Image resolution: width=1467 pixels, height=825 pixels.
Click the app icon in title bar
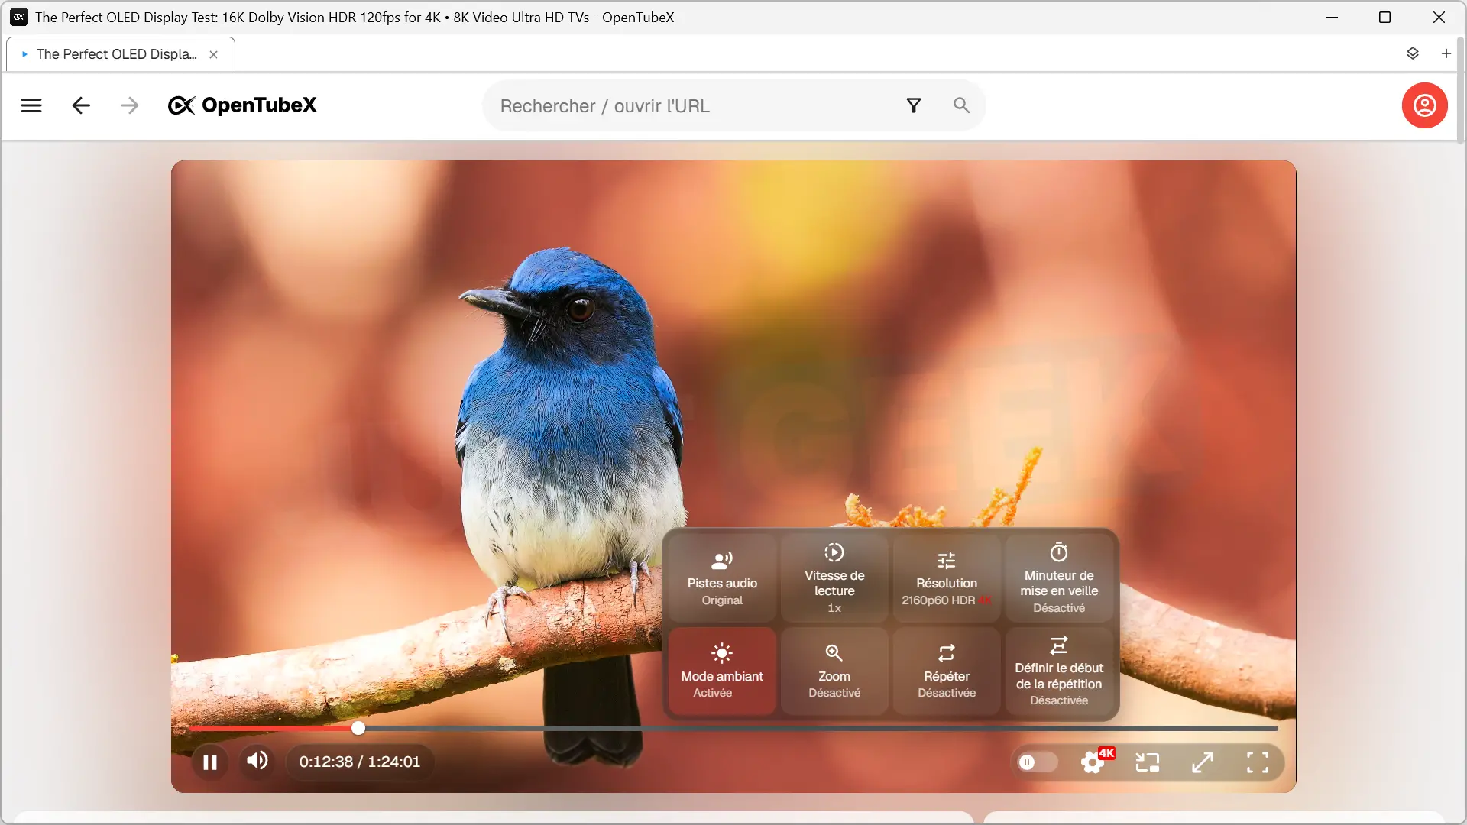[19, 17]
